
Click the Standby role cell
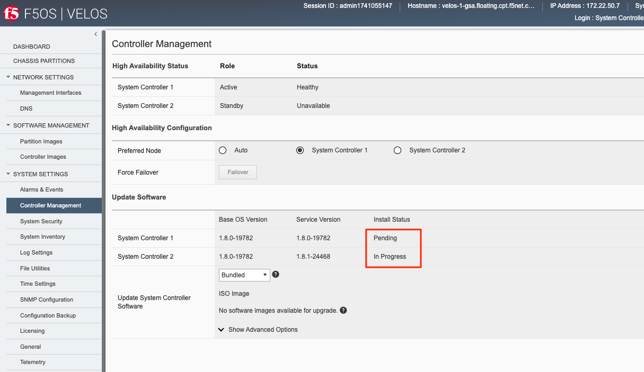[232, 106]
